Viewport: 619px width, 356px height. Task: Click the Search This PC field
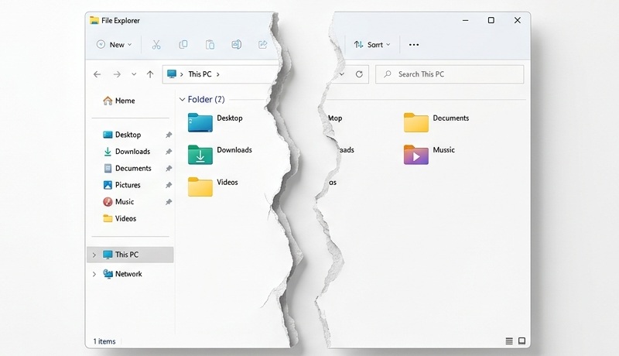450,74
